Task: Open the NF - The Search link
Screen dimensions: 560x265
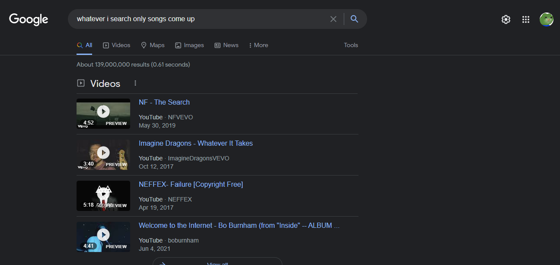Action: [164, 102]
